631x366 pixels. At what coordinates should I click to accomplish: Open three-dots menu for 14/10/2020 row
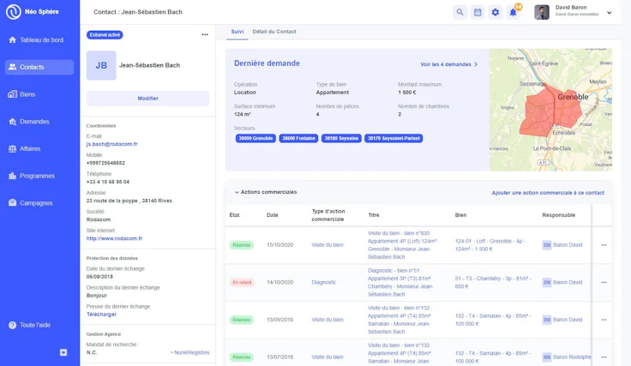click(604, 282)
